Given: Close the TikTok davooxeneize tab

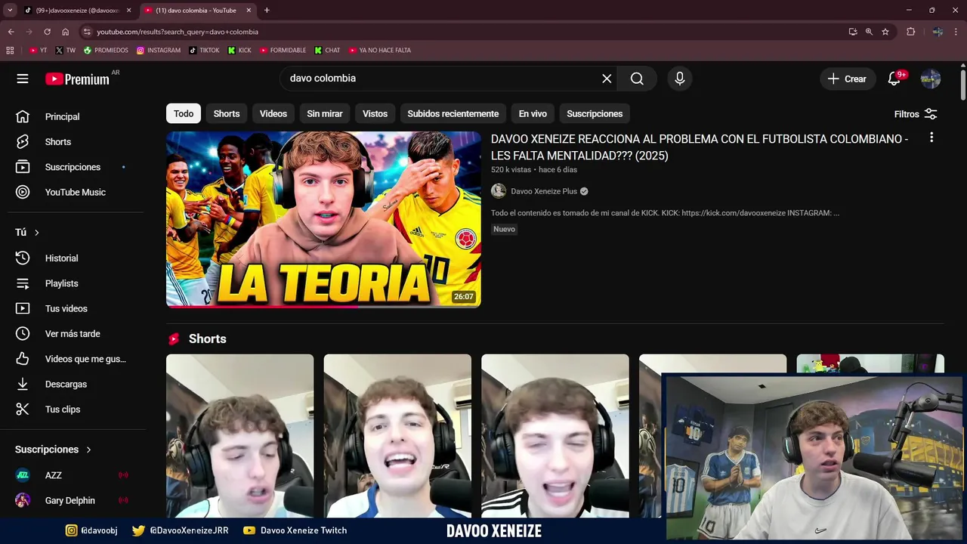Looking at the screenshot, I should point(128,11).
